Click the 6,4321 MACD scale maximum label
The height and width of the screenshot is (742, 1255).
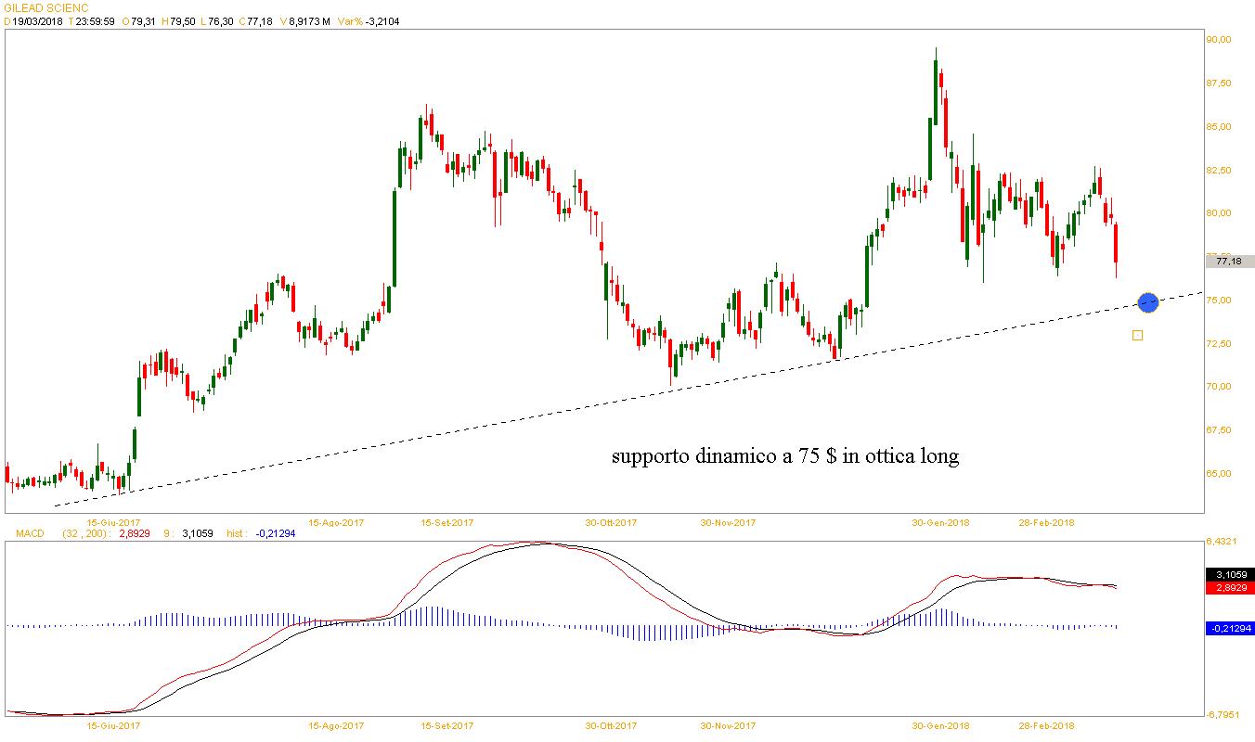[x=1223, y=541]
